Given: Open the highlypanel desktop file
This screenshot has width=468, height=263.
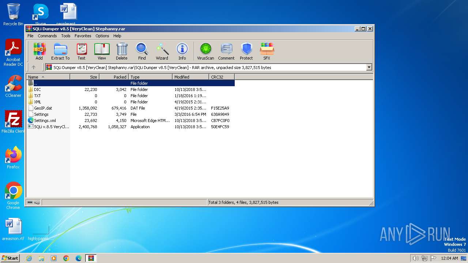Looking at the screenshot, I should pyautogui.click(x=41, y=233).
